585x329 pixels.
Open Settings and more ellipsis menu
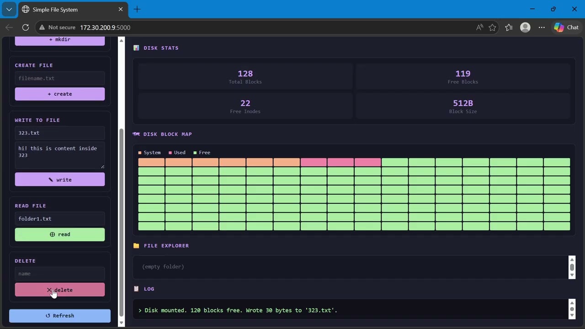pyautogui.click(x=542, y=27)
